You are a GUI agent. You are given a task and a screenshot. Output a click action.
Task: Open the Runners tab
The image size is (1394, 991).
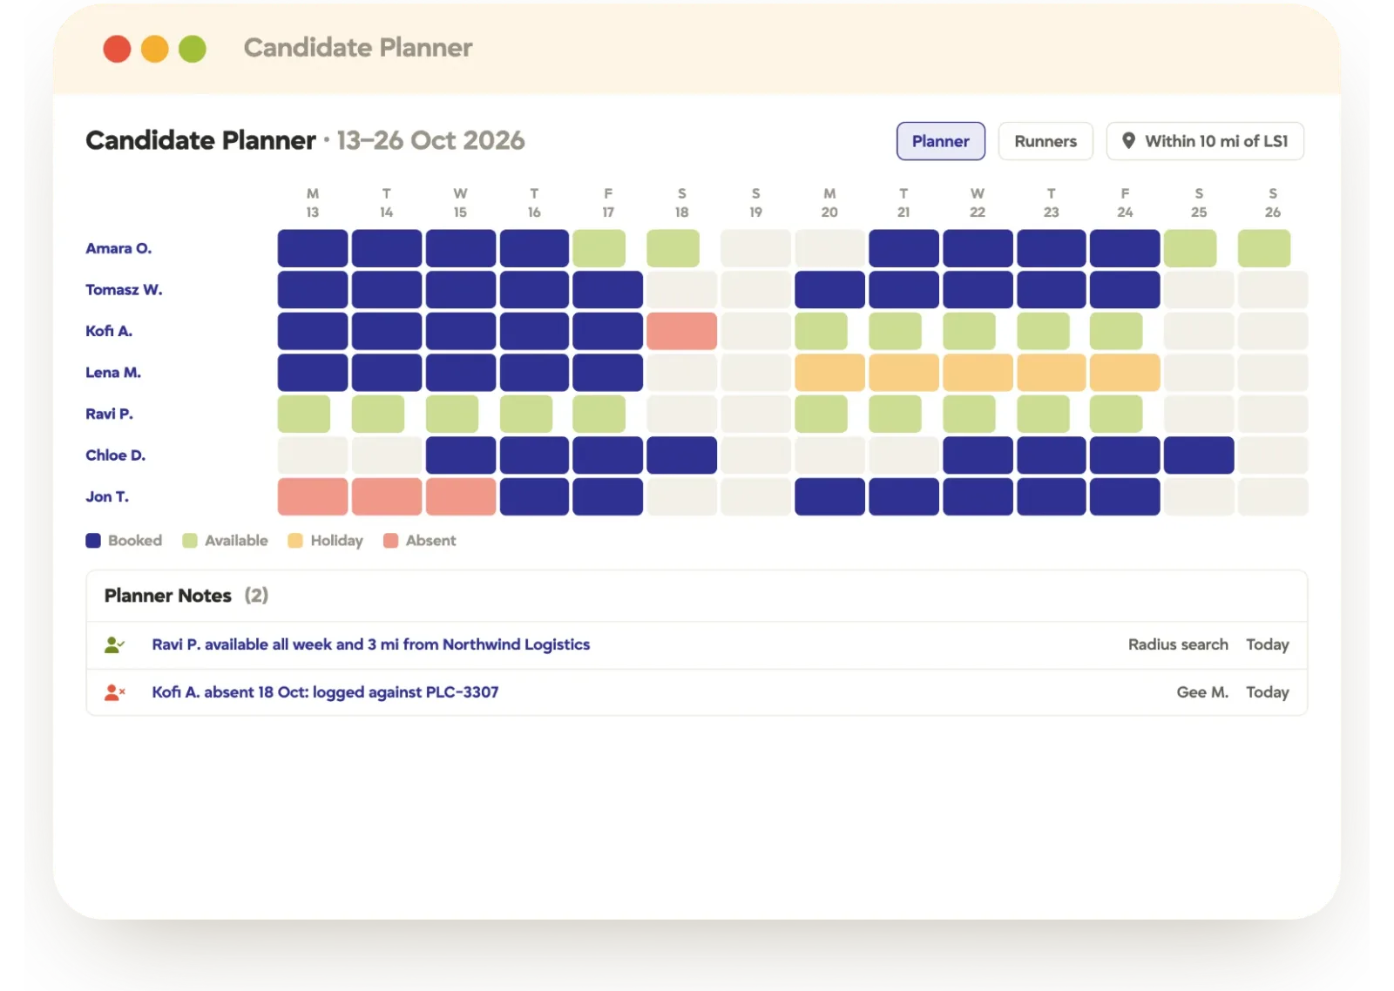pos(1045,141)
